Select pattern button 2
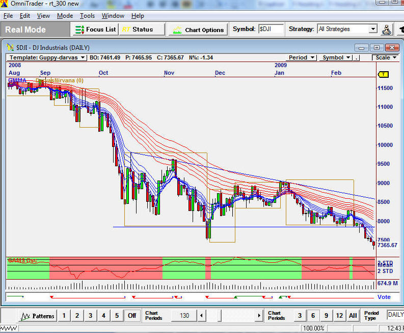 [77, 316]
